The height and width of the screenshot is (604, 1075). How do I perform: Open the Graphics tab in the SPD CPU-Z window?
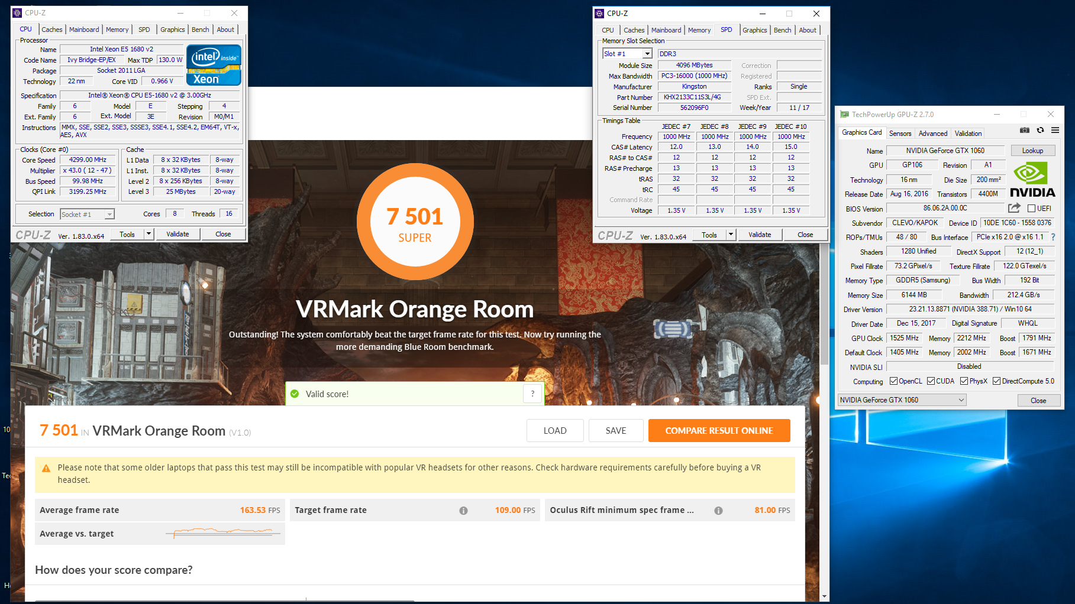click(754, 30)
